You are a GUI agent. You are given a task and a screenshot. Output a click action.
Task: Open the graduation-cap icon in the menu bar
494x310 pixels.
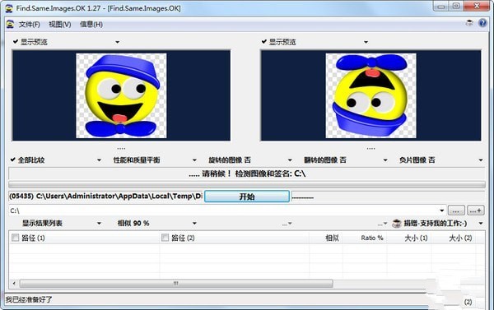(x=469, y=23)
